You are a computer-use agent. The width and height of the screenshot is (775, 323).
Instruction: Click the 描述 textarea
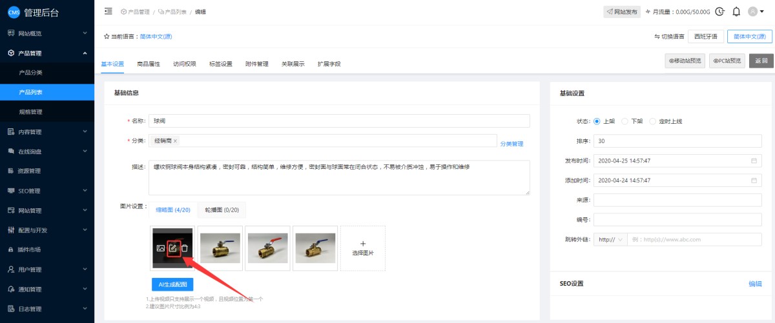click(339, 177)
